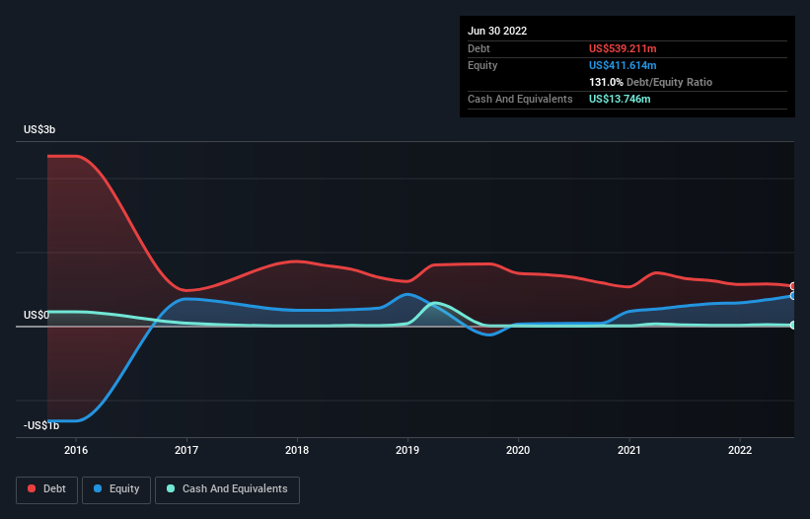Image resolution: width=810 pixels, height=519 pixels.
Task: Click the blue Equity endpoint marker
Action: (x=793, y=296)
